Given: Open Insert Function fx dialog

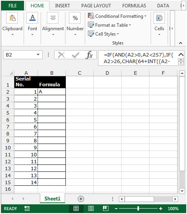Looking at the screenshot, I should [x=89, y=55].
